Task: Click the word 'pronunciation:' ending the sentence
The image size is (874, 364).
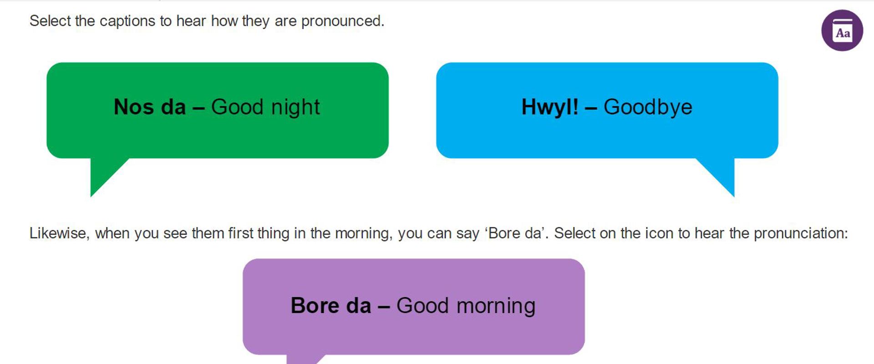Action: tap(801, 233)
